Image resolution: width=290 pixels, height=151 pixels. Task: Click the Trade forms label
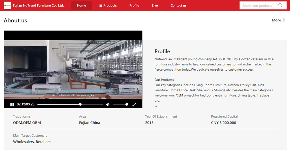(22, 117)
